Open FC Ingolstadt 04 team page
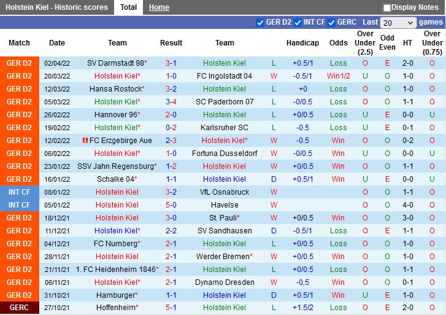Screen dimensions: 446x315 pyautogui.click(x=225, y=76)
